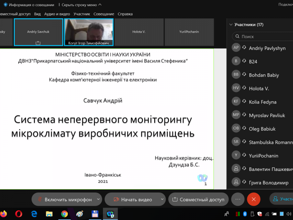This screenshot has width=293, height=220.
Task: Toggle the participants panel button
Action: [x=282, y=199]
